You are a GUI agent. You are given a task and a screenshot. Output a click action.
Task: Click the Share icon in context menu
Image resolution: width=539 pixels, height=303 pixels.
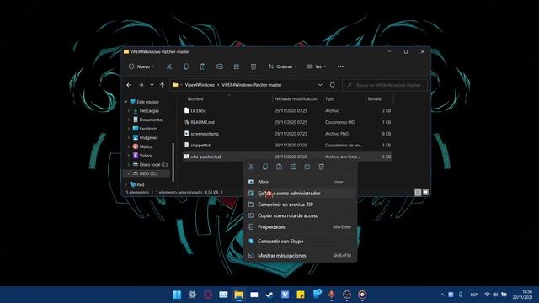point(307,167)
